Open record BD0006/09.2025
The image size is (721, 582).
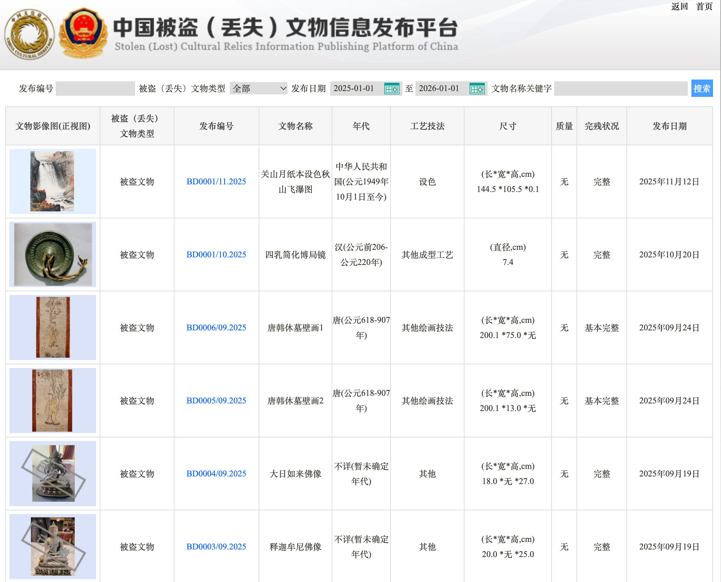coord(216,328)
